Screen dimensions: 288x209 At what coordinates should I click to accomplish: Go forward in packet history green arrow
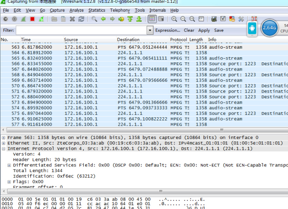[112, 19]
